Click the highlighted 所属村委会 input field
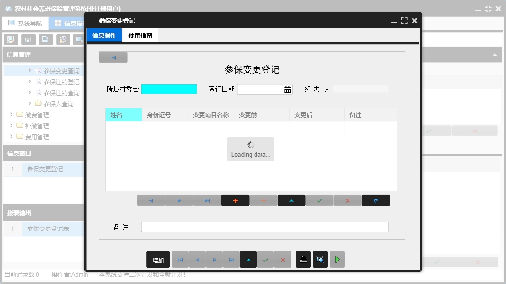The height and width of the screenshot is (284, 506). tap(169, 89)
